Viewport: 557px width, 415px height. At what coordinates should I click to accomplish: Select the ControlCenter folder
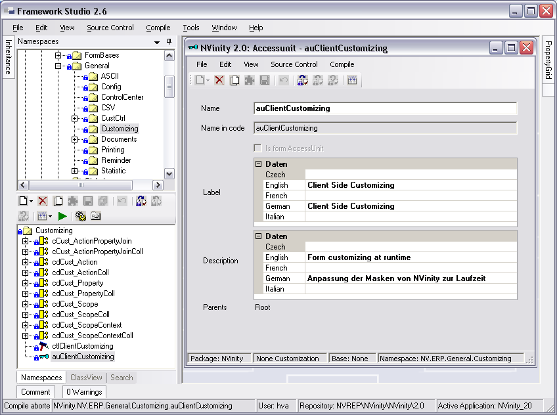pyautogui.click(x=122, y=97)
